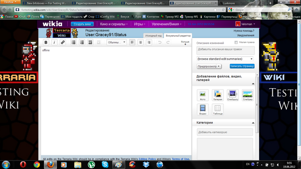Open the Уведомления notifications link
Screen dimensions: 301x169
[246, 36]
